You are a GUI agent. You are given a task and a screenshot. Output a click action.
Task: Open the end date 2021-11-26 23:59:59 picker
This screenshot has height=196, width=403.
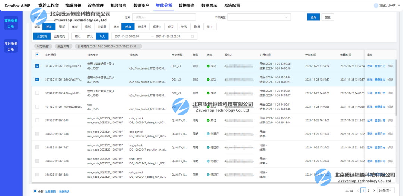pos(168,36)
